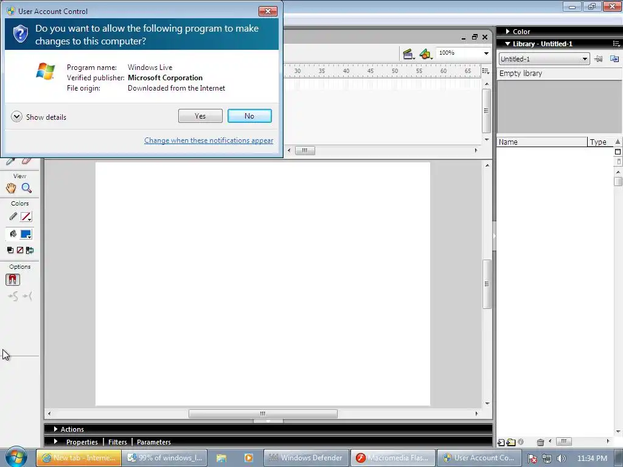
Task: Select the Zoom magnifier tool
Action: (27, 189)
